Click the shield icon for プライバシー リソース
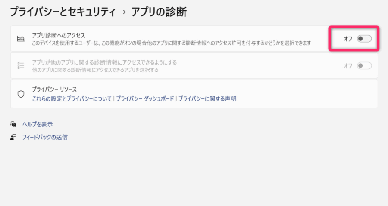The height and width of the screenshot is (206, 388). [x=20, y=94]
